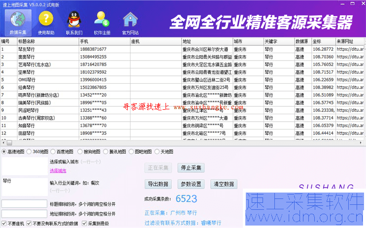Screen dimensions: 366x228
Task: Select the 腾讯地图 radio button
Action: 105,152
